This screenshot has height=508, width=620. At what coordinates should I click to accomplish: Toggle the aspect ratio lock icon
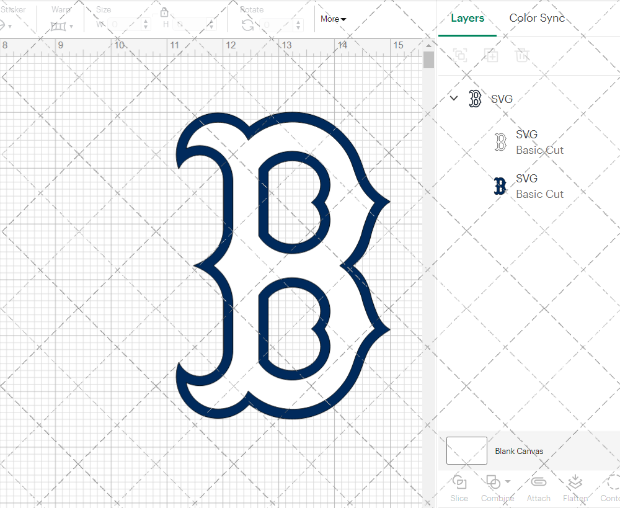click(164, 12)
